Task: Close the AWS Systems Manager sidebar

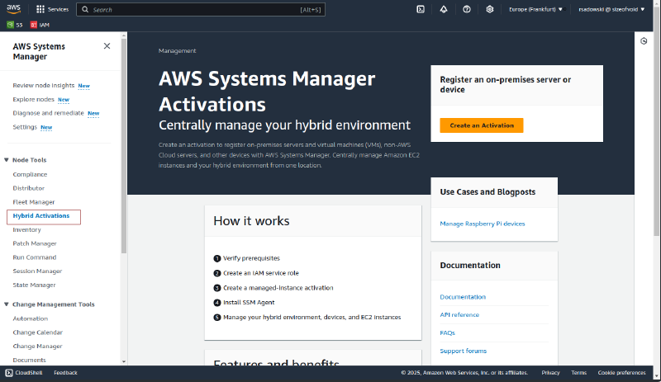Action: point(107,46)
